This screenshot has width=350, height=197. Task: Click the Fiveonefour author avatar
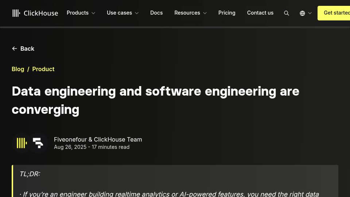pyautogui.click(x=38, y=143)
